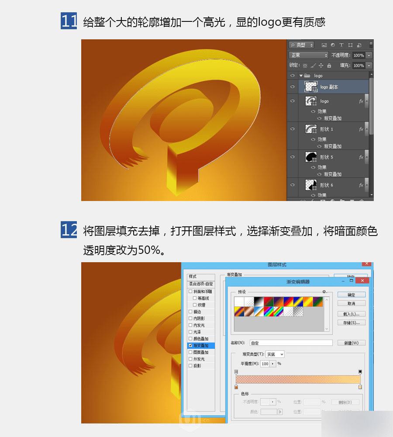Image resolution: width=393 pixels, height=437 pixels.
Task: Check the 描边 stroke style option
Action: 190,312
